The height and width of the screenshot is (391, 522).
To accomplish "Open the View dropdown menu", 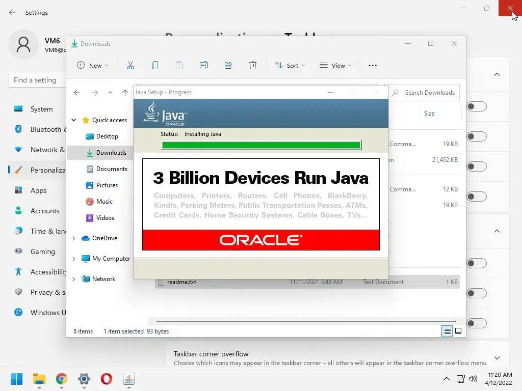I will [335, 66].
